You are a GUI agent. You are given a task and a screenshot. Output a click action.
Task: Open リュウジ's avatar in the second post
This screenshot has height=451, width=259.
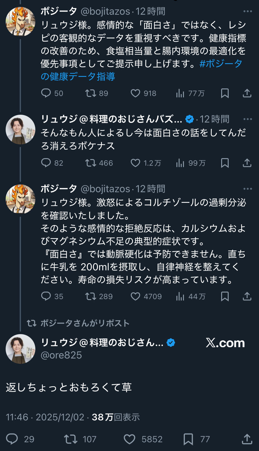[20, 129]
